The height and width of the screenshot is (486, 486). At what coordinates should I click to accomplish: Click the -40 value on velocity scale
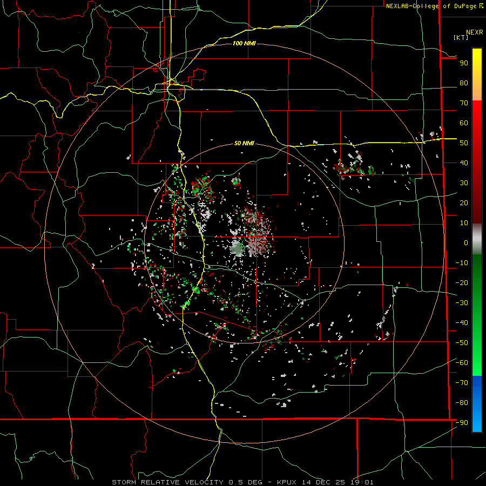click(x=462, y=323)
